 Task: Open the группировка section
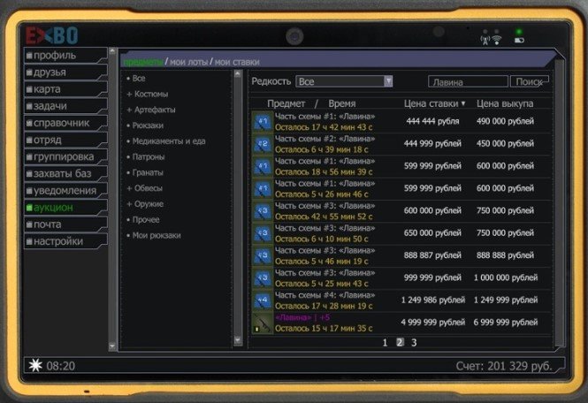click(x=66, y=156)
